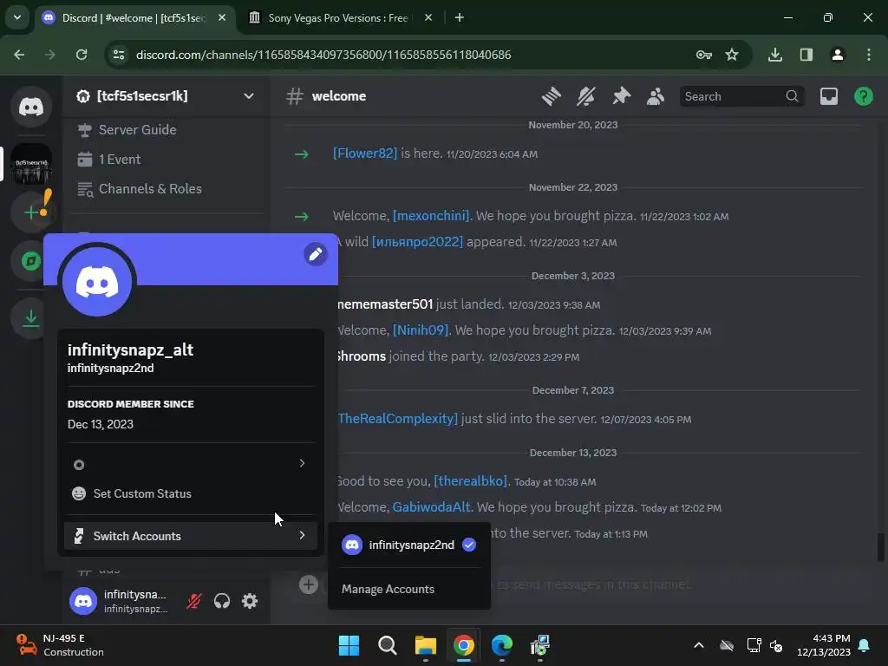The width and height of the screenshot is (888, 666).
Task: Bookmark this page star icon
Action: point(732,55)
